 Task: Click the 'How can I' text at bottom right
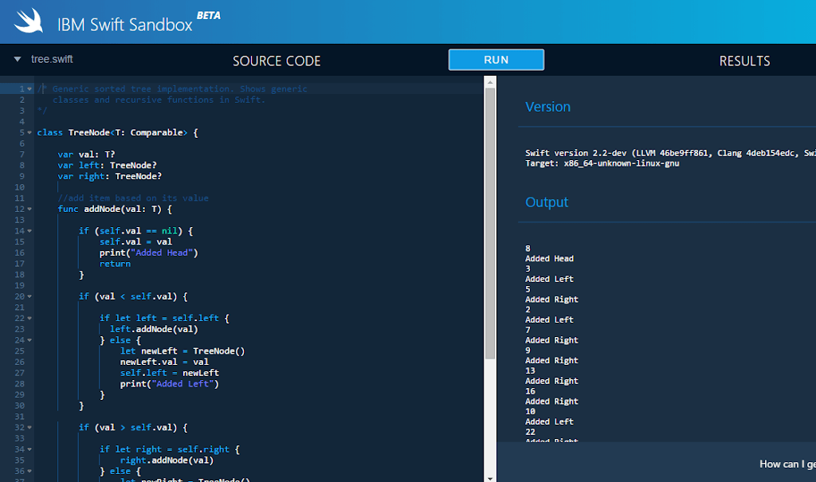point(787,464)
